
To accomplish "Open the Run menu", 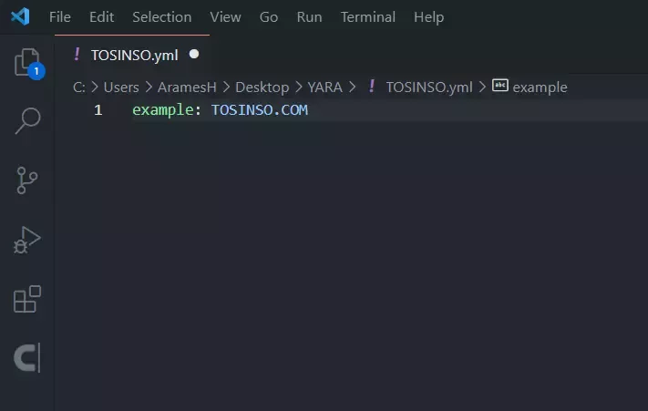I will [309, 17].
